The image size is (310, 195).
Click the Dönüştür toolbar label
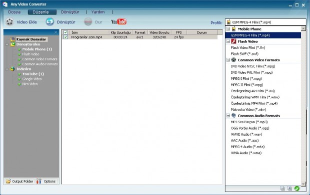click(66, 22)
